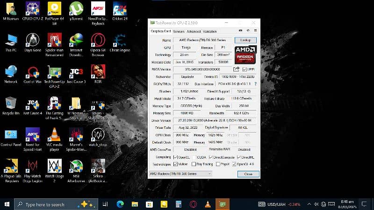Open Cricket 24 desktop shortcut

(x=120, y=11)
